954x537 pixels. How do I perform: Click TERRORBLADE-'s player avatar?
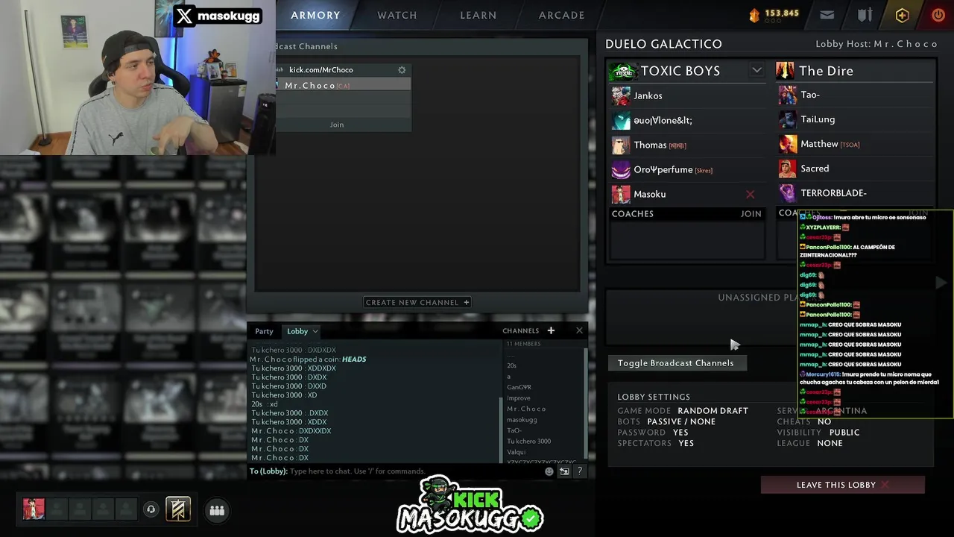[788, 193]
